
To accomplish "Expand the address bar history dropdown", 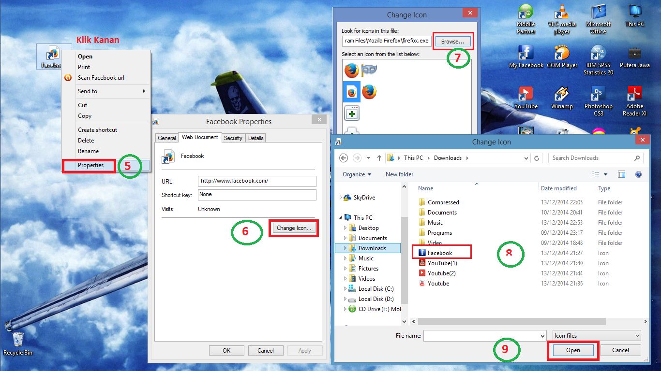I will (526, 158).
